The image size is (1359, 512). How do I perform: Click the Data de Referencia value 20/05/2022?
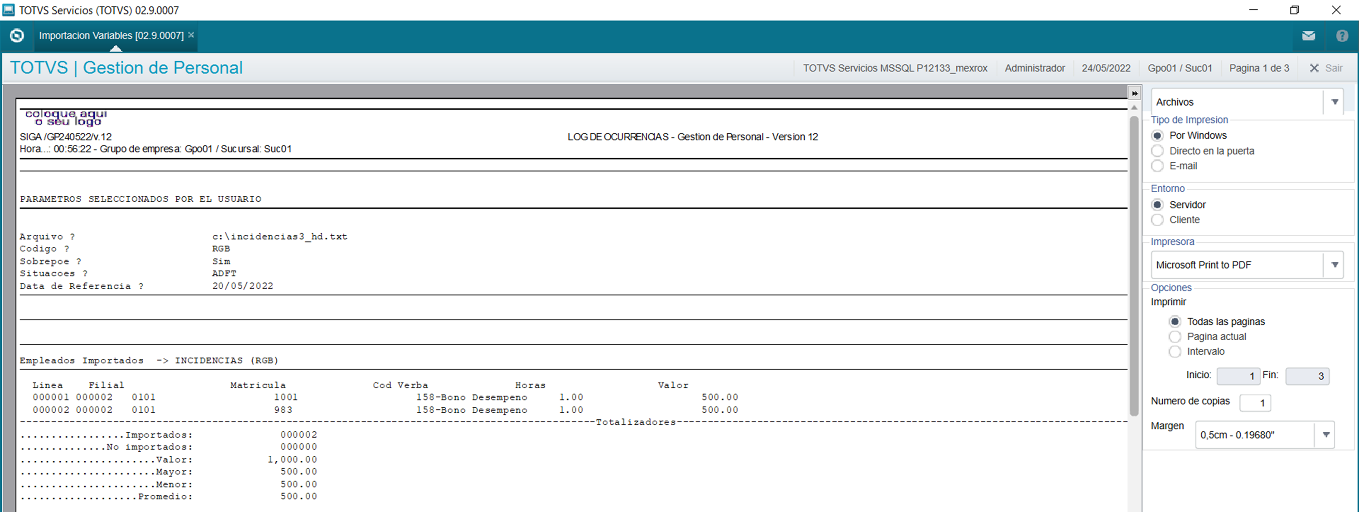243,286
